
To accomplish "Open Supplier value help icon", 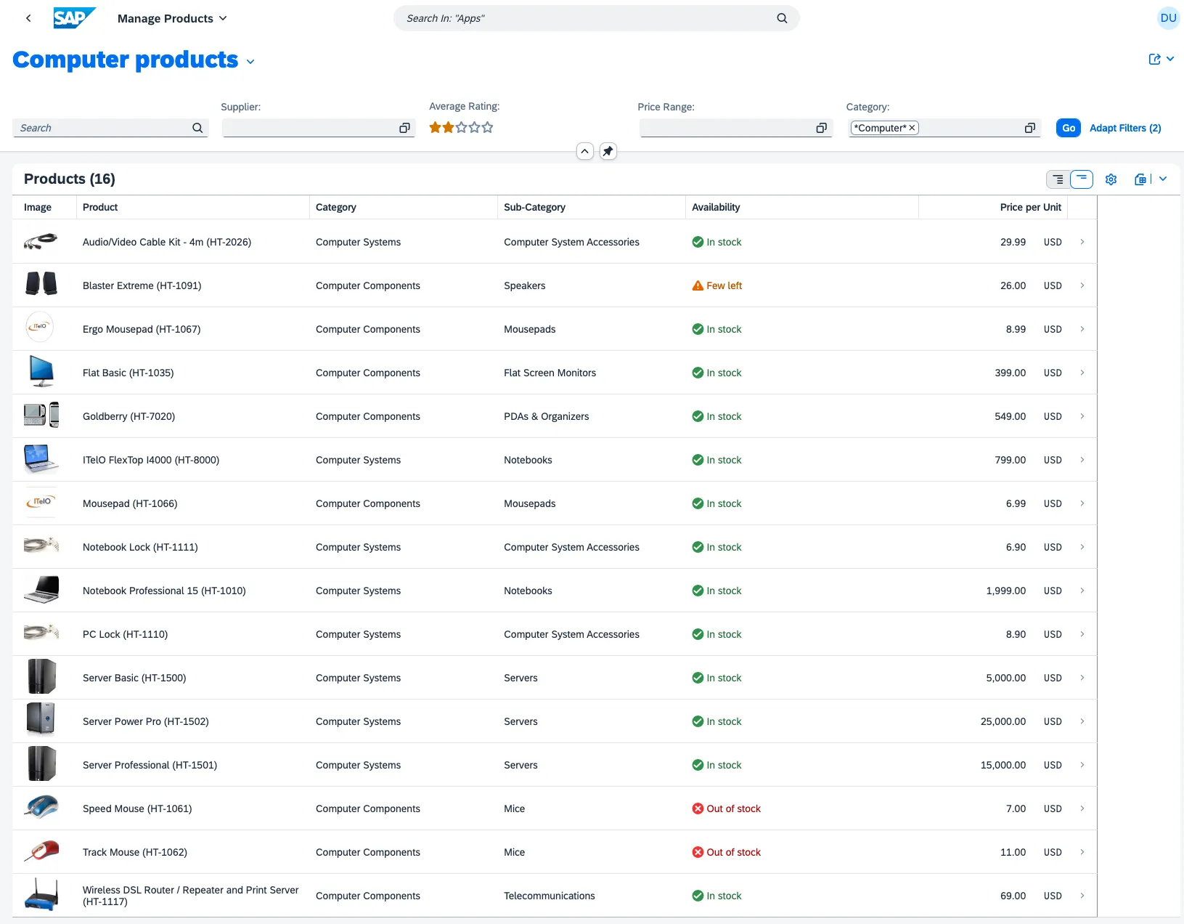I will (x=404, y=128).
